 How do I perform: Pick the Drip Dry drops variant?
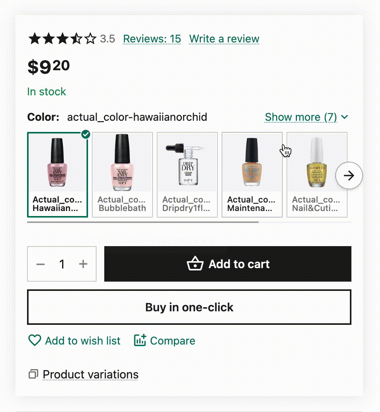click(x=187, y=175)
